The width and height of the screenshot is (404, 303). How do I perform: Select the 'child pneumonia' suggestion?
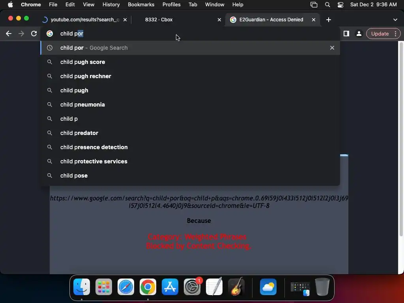point(190,105)
